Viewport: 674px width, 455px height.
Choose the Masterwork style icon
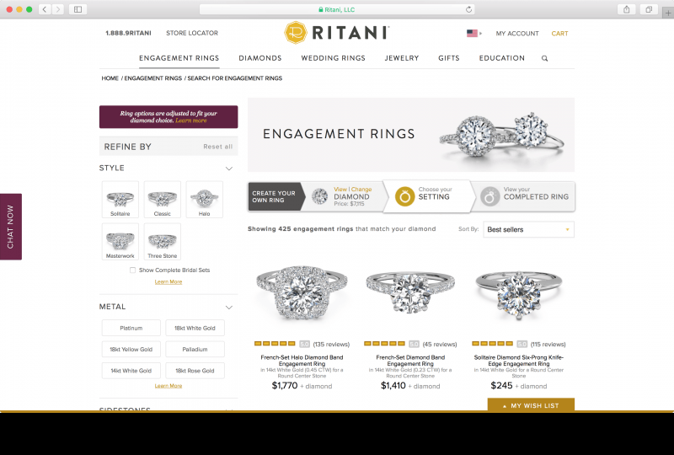coord(120,242)
